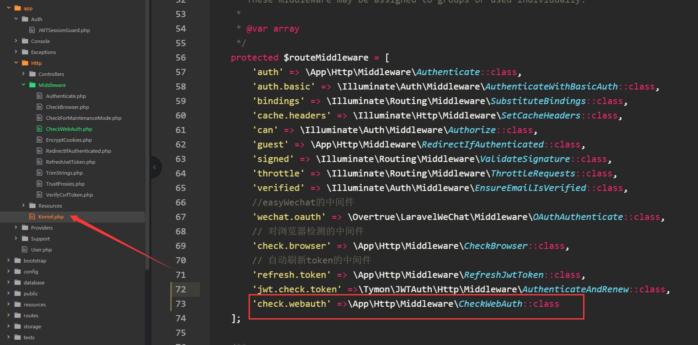Open RedirectIfAuthenticated.php in the tree

pos(78,151)
